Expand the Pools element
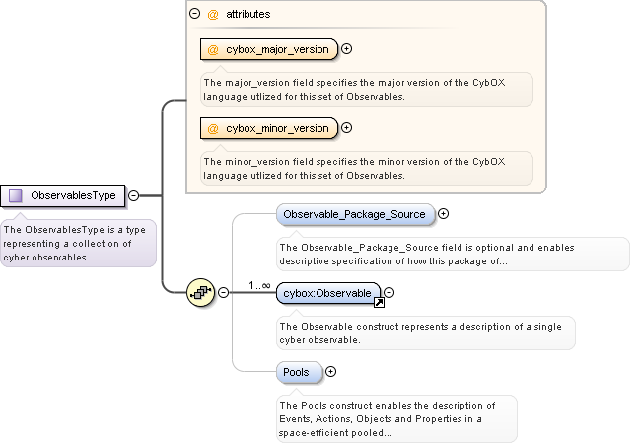The image size is (637, 446). [x=330, y=372]
